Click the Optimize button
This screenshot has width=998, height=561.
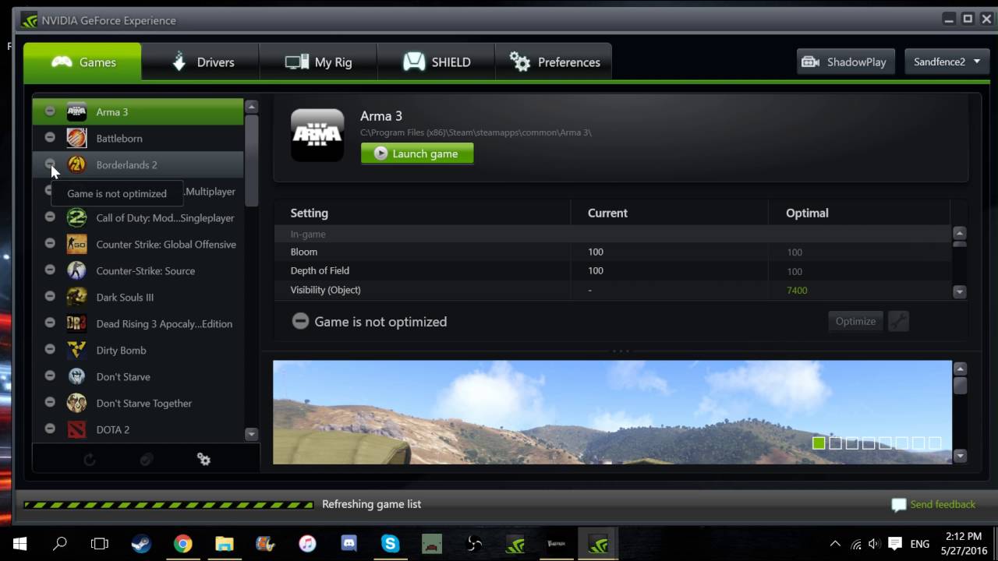[855, 321]
